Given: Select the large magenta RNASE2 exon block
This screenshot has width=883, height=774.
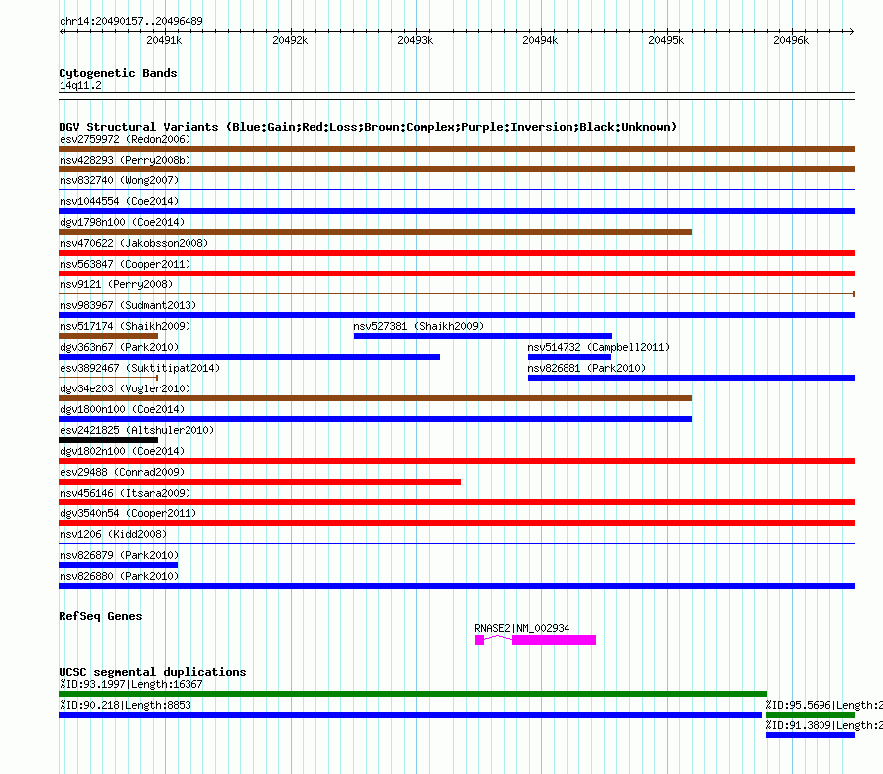Looking at the screenshot, I should 555,640.
